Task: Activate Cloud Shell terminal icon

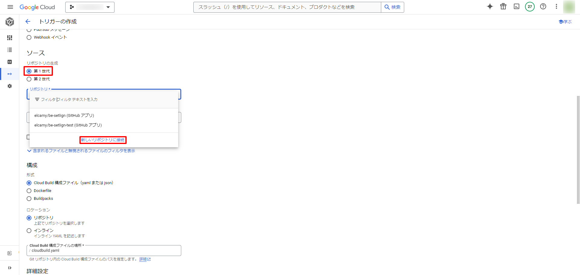Action: tap(517, 7)
